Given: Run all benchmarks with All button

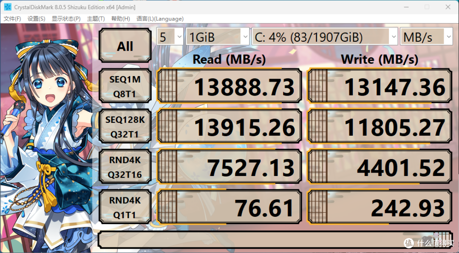Looking at the screenshot, I should point(125,45).
